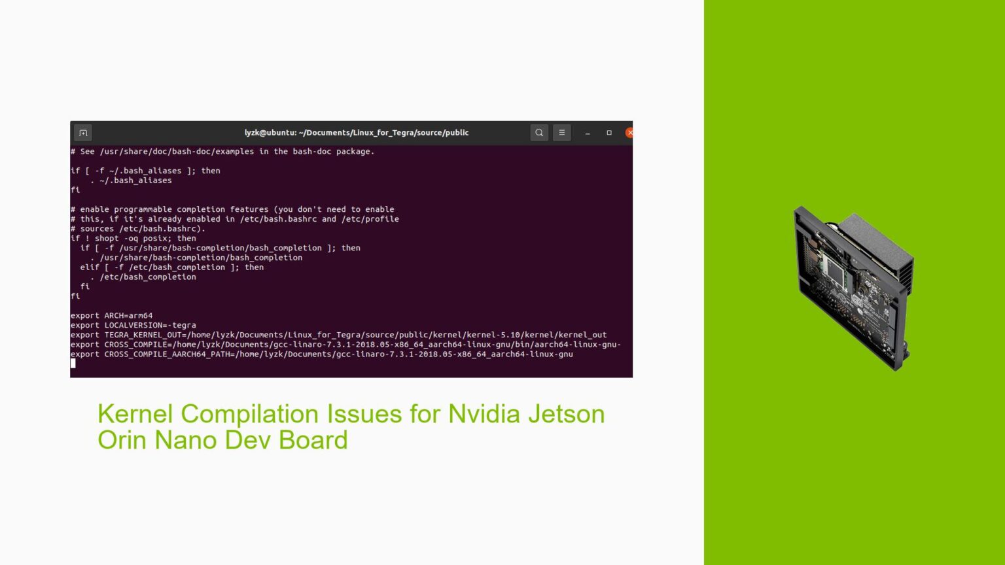Open the terminal preferences via menu icon

click(561, 132)
